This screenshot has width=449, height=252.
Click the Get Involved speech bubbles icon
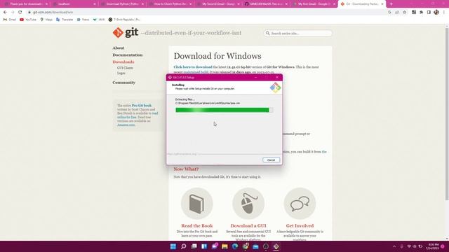tap(300, 204)
